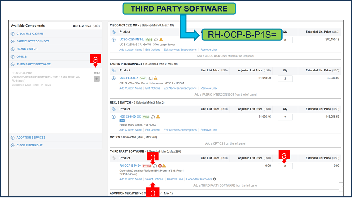
Task: Click the warning icon next to UCS-FI-6536-X
Action: coord(156,78)
